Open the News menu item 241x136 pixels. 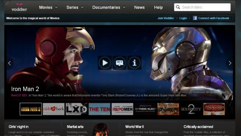tap(139, 7)
